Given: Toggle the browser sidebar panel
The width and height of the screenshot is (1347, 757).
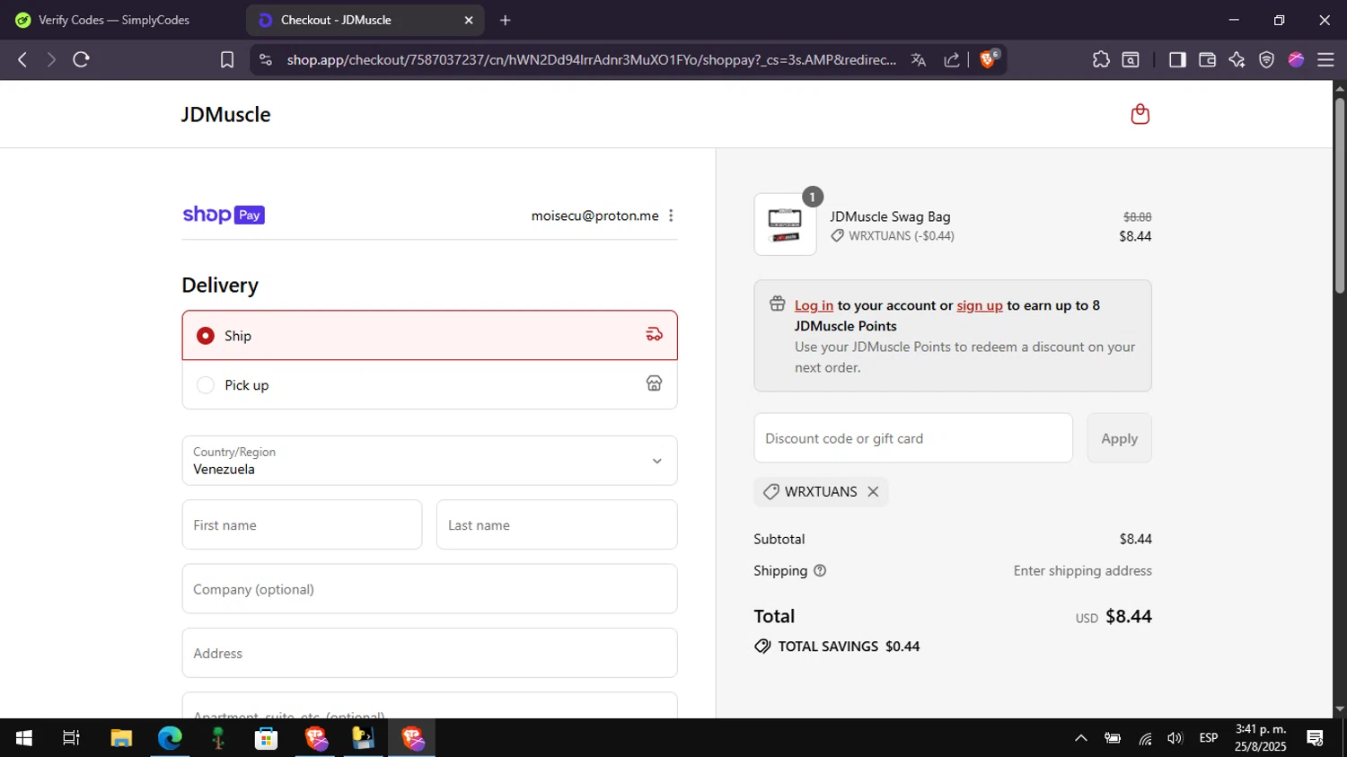Looking at the screenshot, I should tap(1177, 59).
